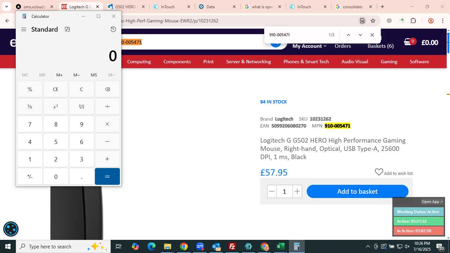This screenshot has height=253, width=450.
Task: Open FileZilla from taskbar
Action: (x=232, y=246)
